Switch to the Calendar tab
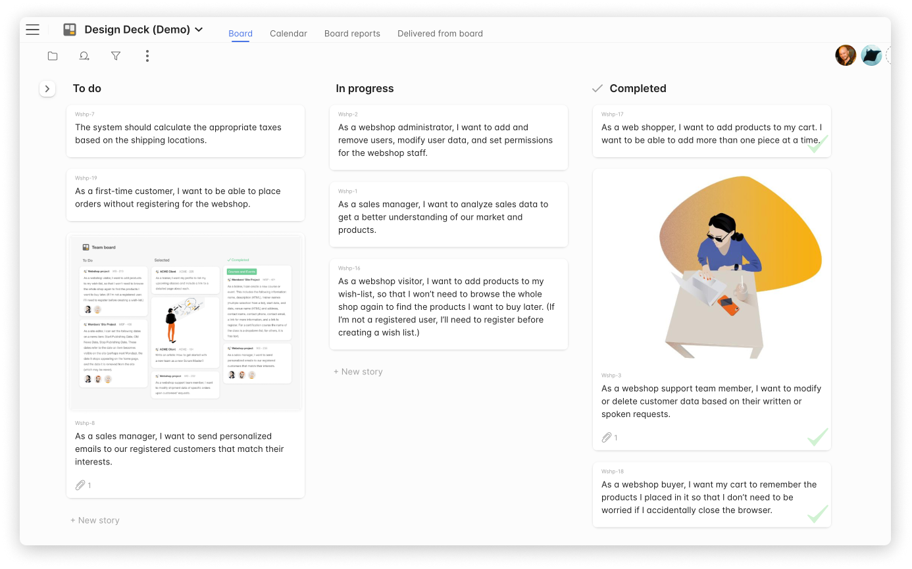Image resolution: width=912 pixels, height=569 pixels. [288, 34]
